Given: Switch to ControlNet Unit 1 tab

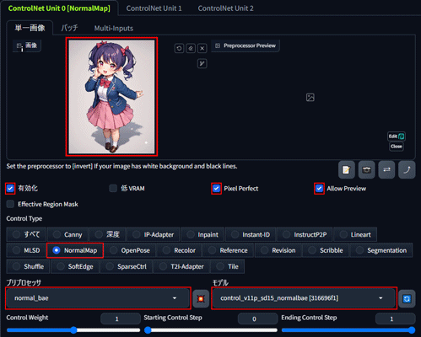Looking at the screenshot, I should click(x=154, y=8).
